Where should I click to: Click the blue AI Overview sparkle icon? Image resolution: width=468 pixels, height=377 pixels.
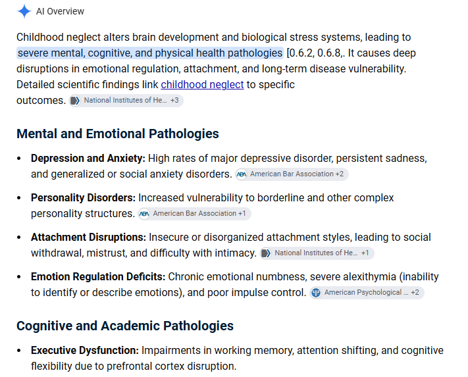pyautogui.click(x=24, y=11)
